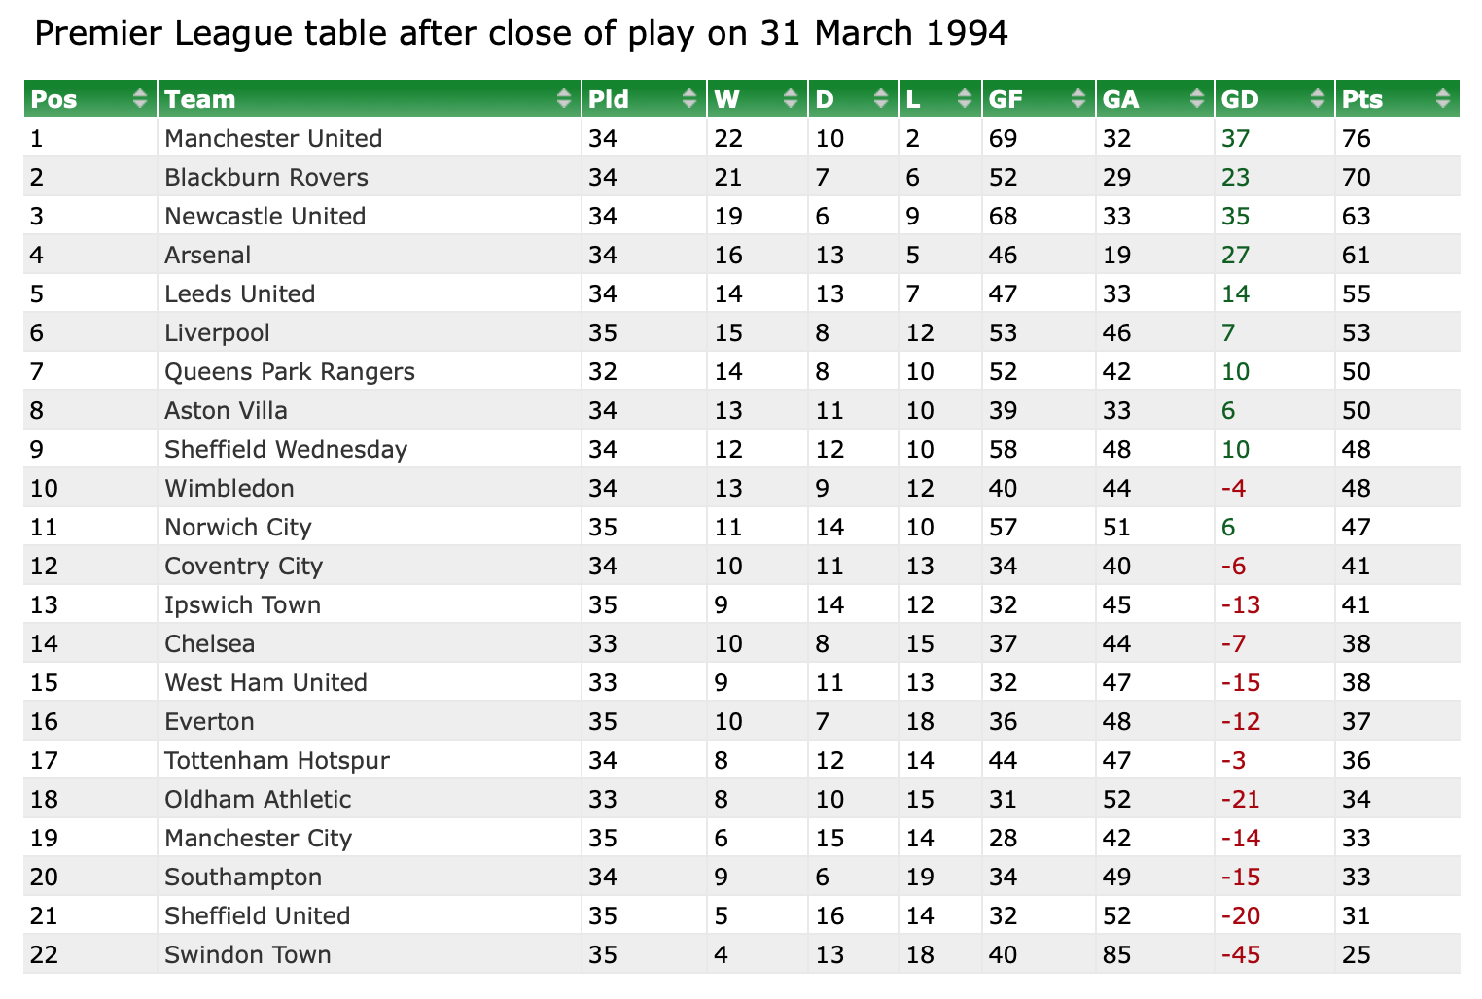1482x999 pixels.
Task: Sort by GA column arrows
Action: point(1197,98)
